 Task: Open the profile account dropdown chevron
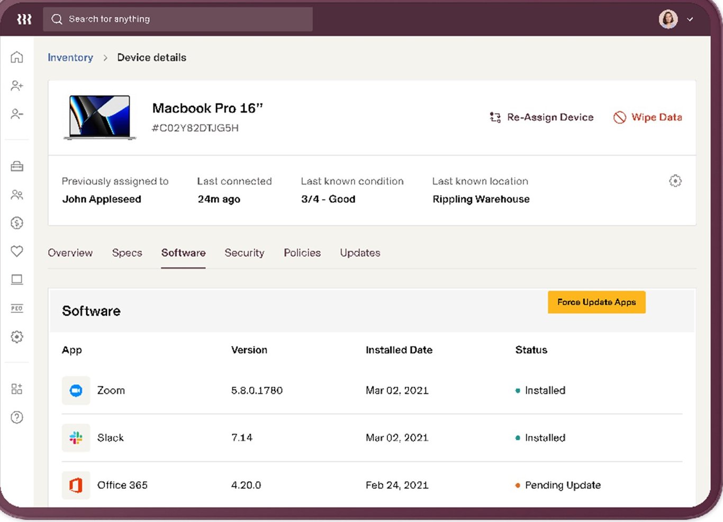pyautogui.click(x=690, y=20)
